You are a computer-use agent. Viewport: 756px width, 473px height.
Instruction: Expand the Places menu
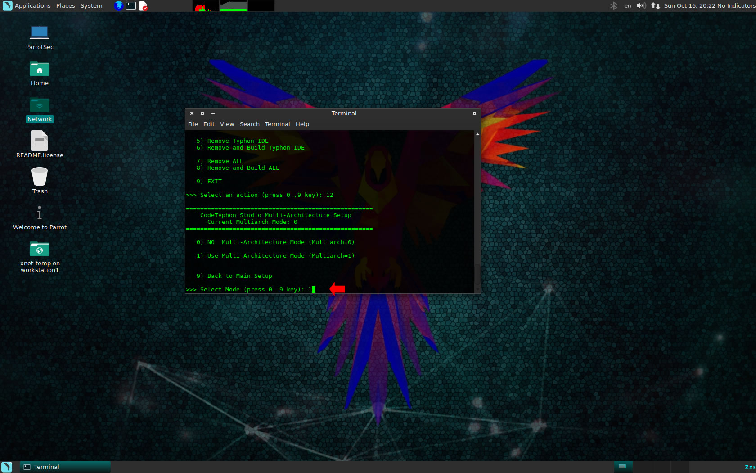66,6
